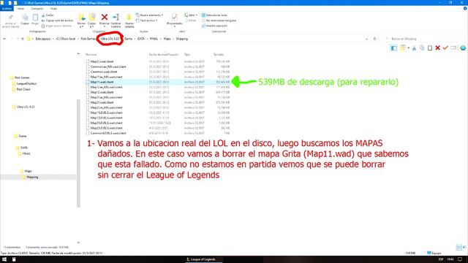Viewport: 468px width, 263px height.
Task: Sort by the Nombre column header
Action: click(91, 55)
